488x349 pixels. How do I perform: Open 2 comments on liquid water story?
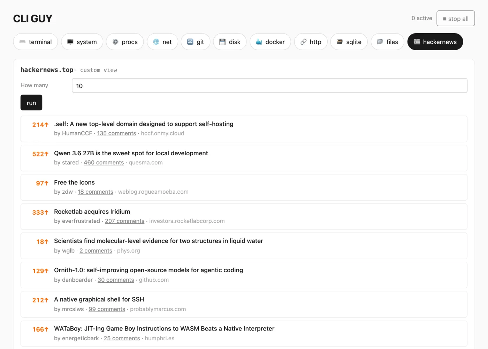[96, 251]
